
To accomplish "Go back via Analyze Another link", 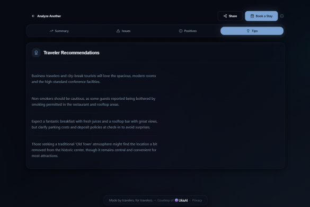I will pyautogui.click(x=46, y=16).
